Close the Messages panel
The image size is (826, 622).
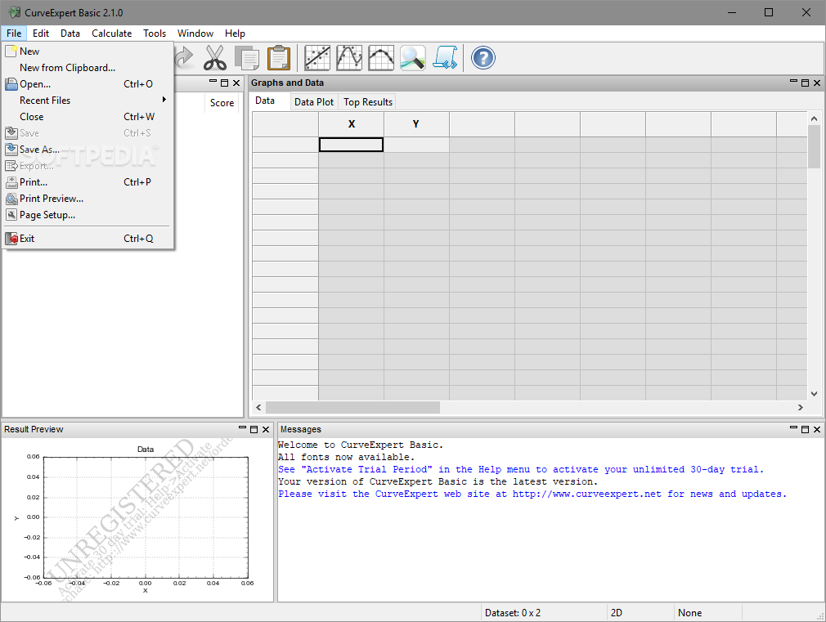tap(817, 429)
